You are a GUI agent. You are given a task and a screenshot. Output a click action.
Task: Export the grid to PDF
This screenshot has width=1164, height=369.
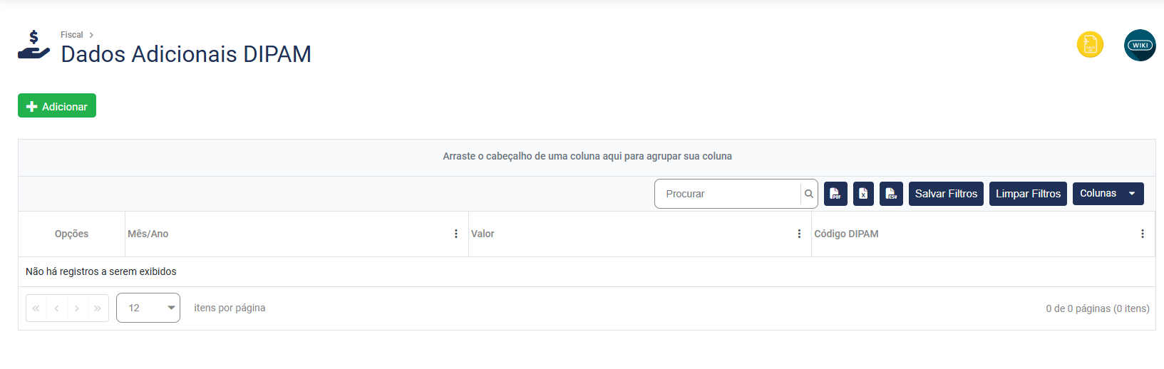coord(835,194)
